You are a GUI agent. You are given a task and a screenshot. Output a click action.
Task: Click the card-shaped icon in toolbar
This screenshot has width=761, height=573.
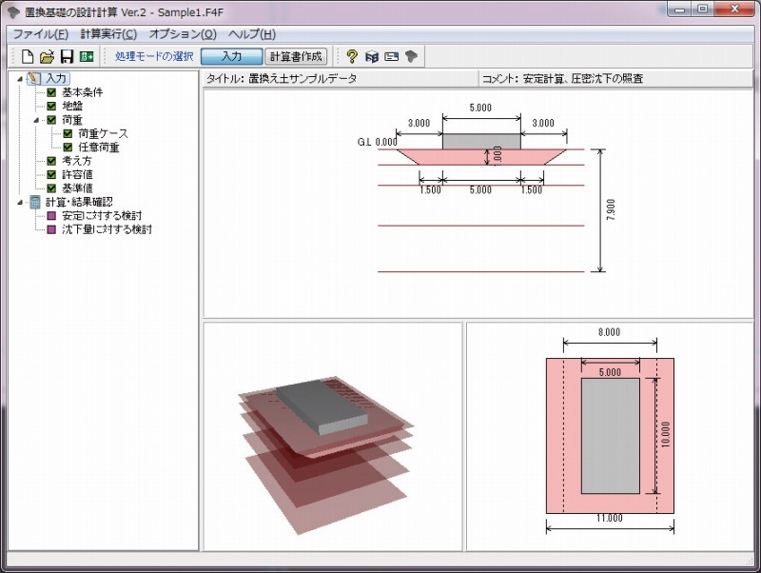[x=391, y=56]
